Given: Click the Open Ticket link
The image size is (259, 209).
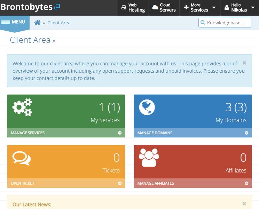Looking at the screenshot, I should tap(23, 183).
